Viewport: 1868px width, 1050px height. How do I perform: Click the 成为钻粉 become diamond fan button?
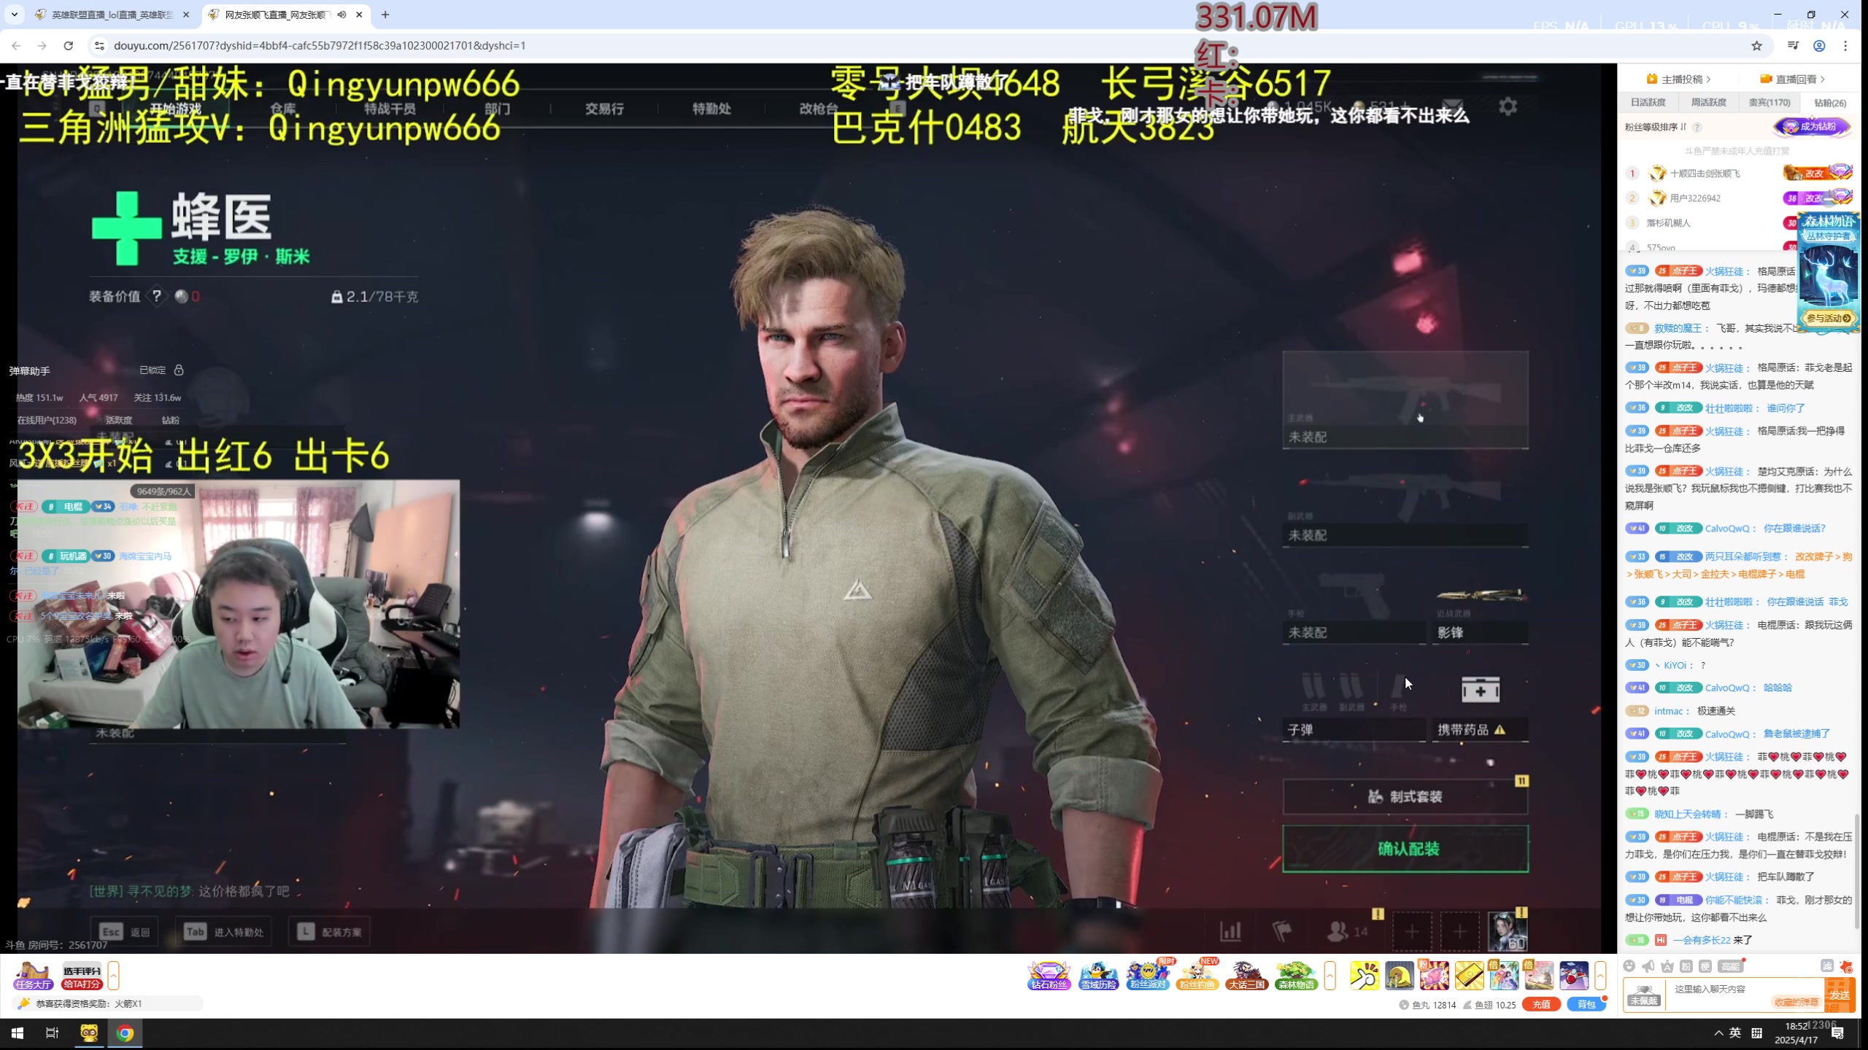point(1813,127)
